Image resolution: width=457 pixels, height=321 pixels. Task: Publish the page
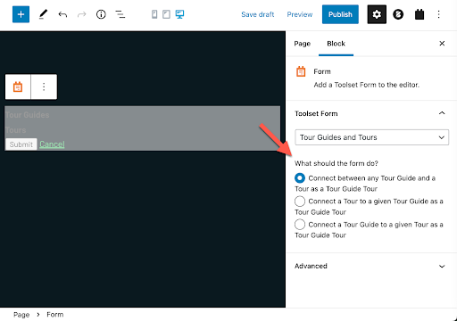(340, 14)
